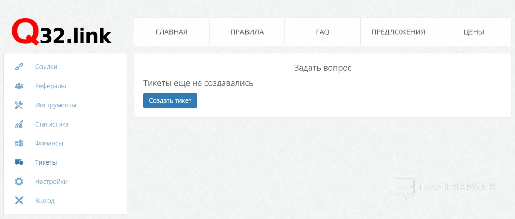Click the Создать тикет button
This screenshot has height=219, width=515.
click(170, 101)
